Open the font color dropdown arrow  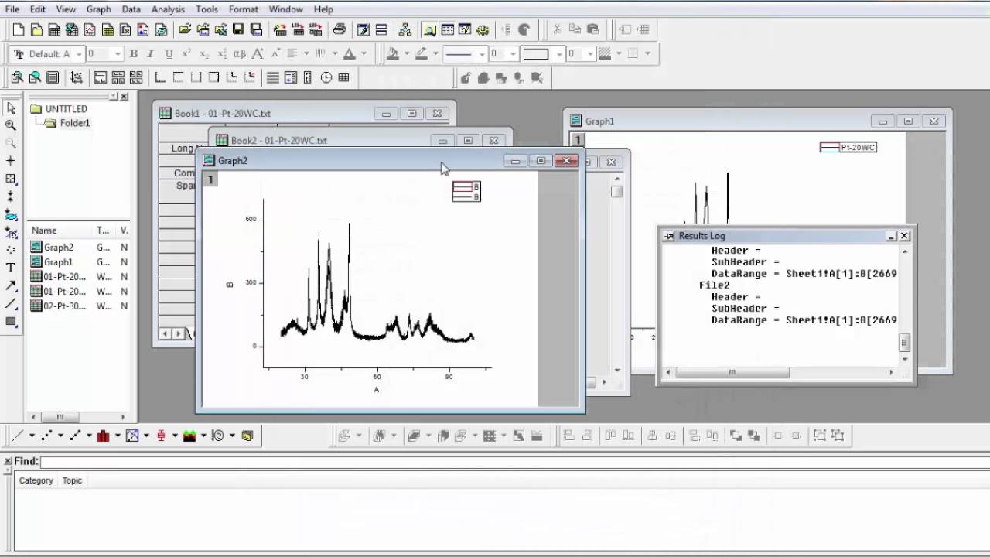pyautogui.click(x=364, y=54)
